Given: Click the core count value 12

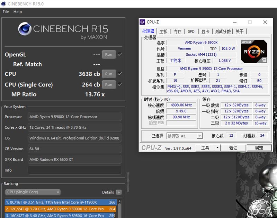Looking at the screenshot, I should pos(231,136).
